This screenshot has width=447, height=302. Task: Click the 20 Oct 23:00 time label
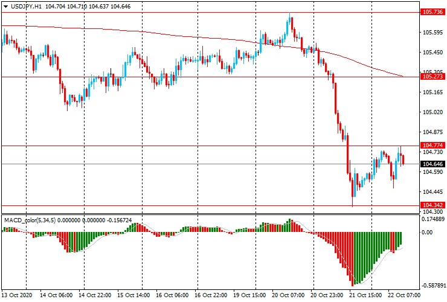pyautogui.click(x=327, y=295)
